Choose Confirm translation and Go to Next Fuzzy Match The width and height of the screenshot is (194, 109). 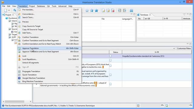coord(49,44)
